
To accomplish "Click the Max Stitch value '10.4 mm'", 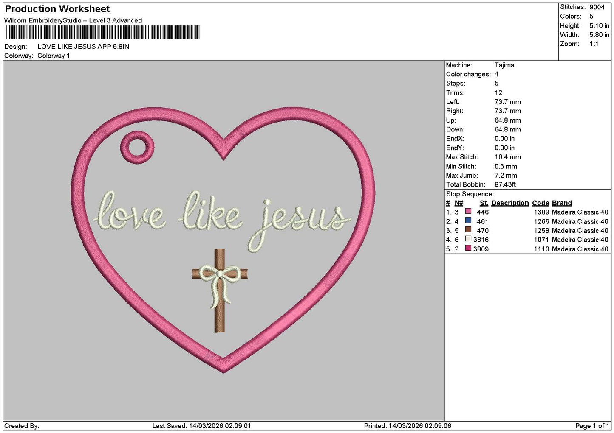I will [508, 157].
